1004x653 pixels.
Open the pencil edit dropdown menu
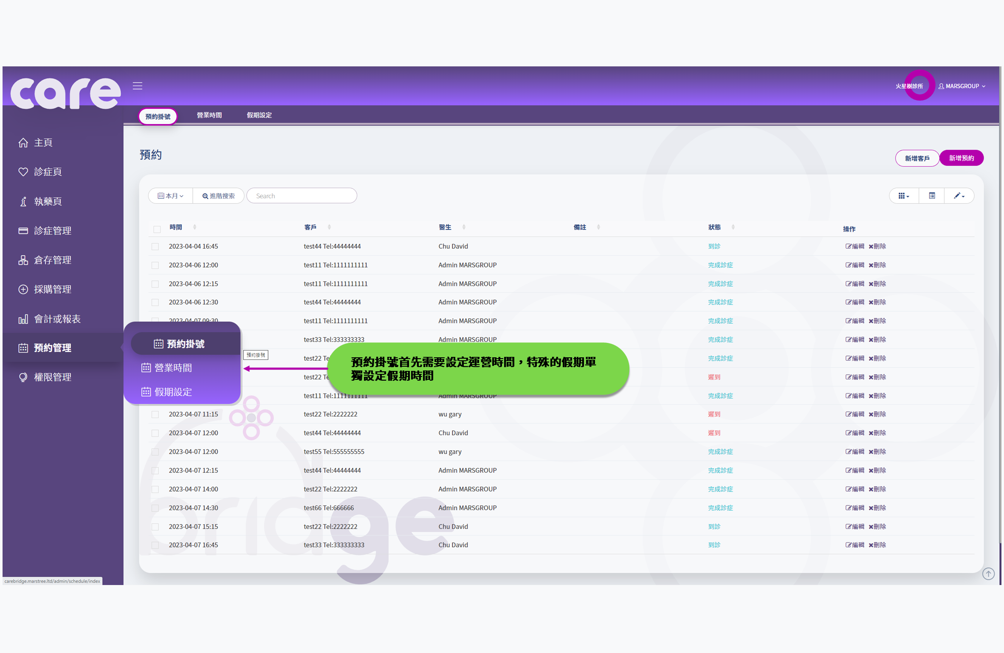(x=959, y=195)
